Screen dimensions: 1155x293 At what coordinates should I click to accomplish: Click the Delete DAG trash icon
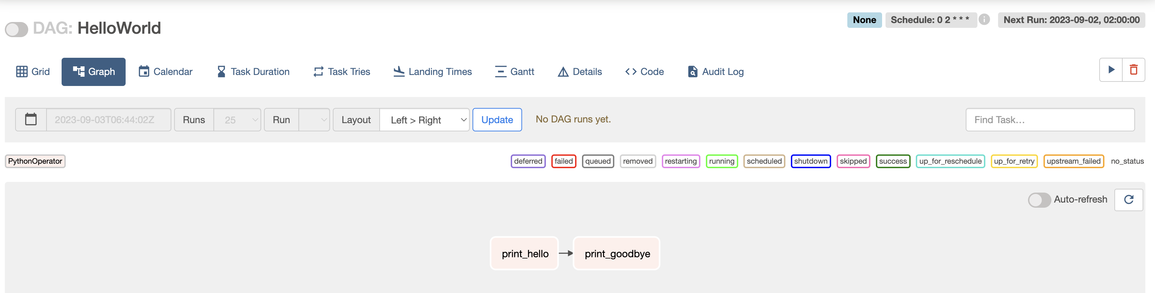(1133, 70)
